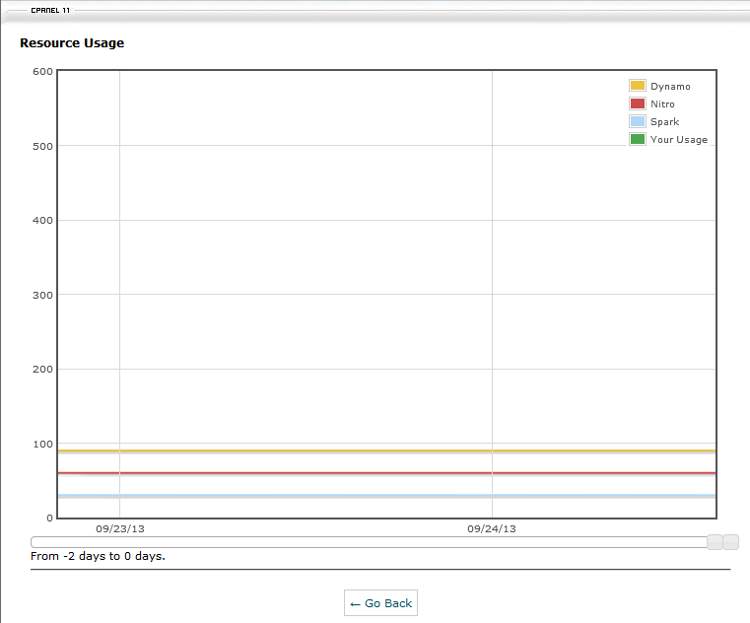Select the Your Usage legend label
Image resolution: width=750 pixels, height=623 pixels.
[678, 140]
